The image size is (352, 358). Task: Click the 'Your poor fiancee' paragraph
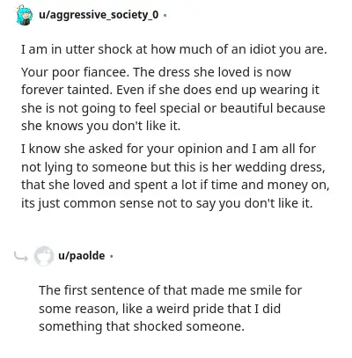[173, 99]
